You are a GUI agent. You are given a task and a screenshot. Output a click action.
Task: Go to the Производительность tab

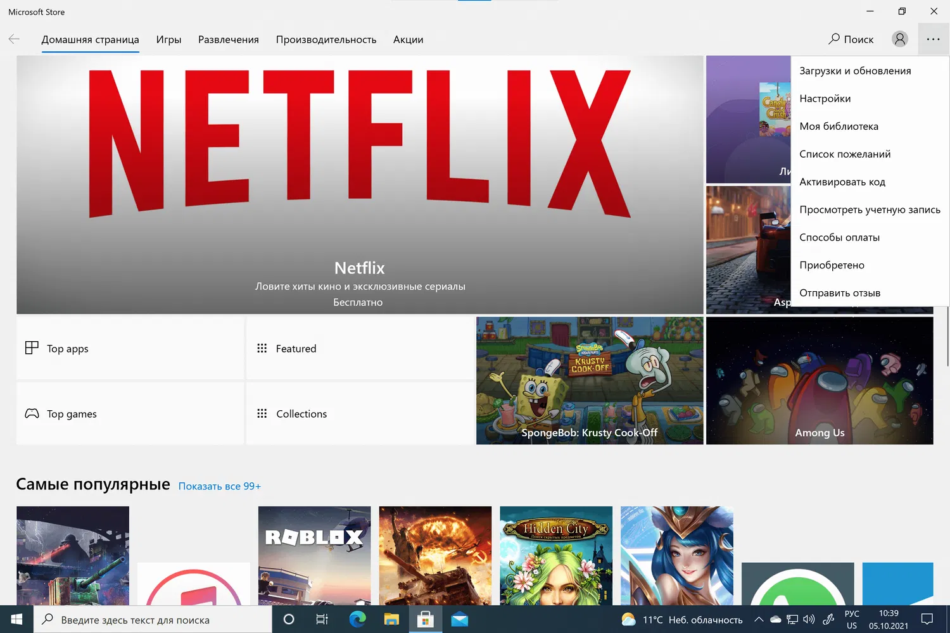pos(326,39)
